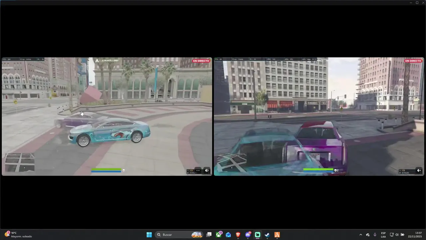Switch the ESP LAA input language

383,235
